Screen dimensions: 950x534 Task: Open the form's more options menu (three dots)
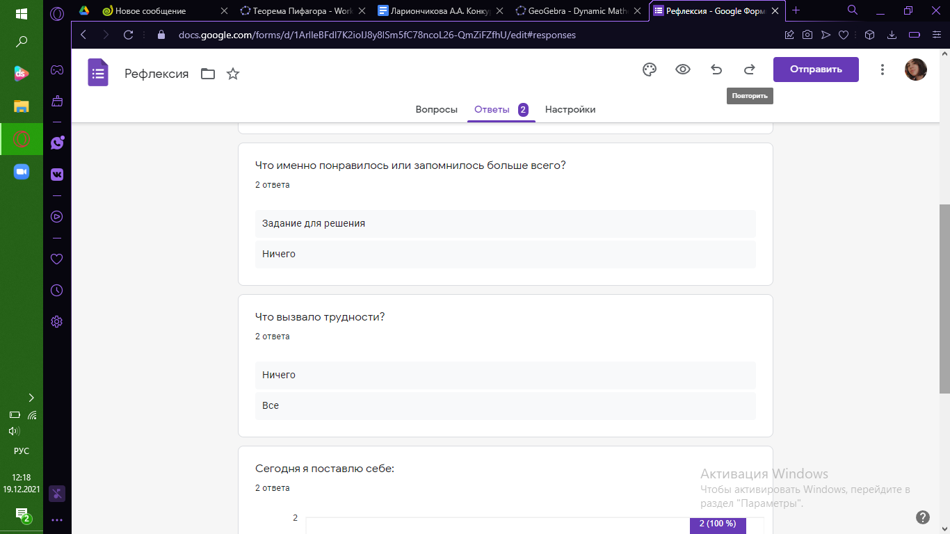(883, 70)
